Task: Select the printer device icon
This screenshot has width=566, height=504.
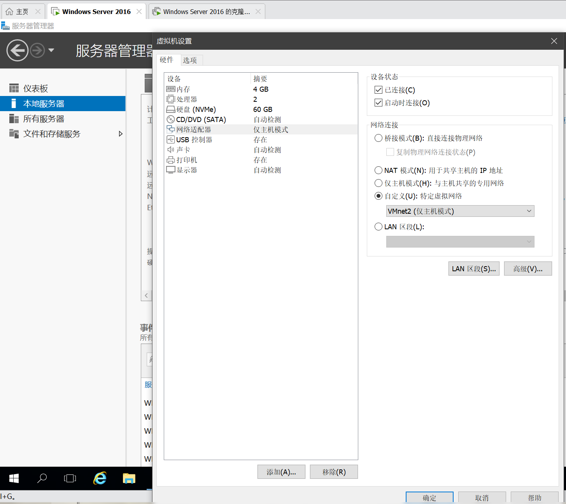Action: pos(170,160)
